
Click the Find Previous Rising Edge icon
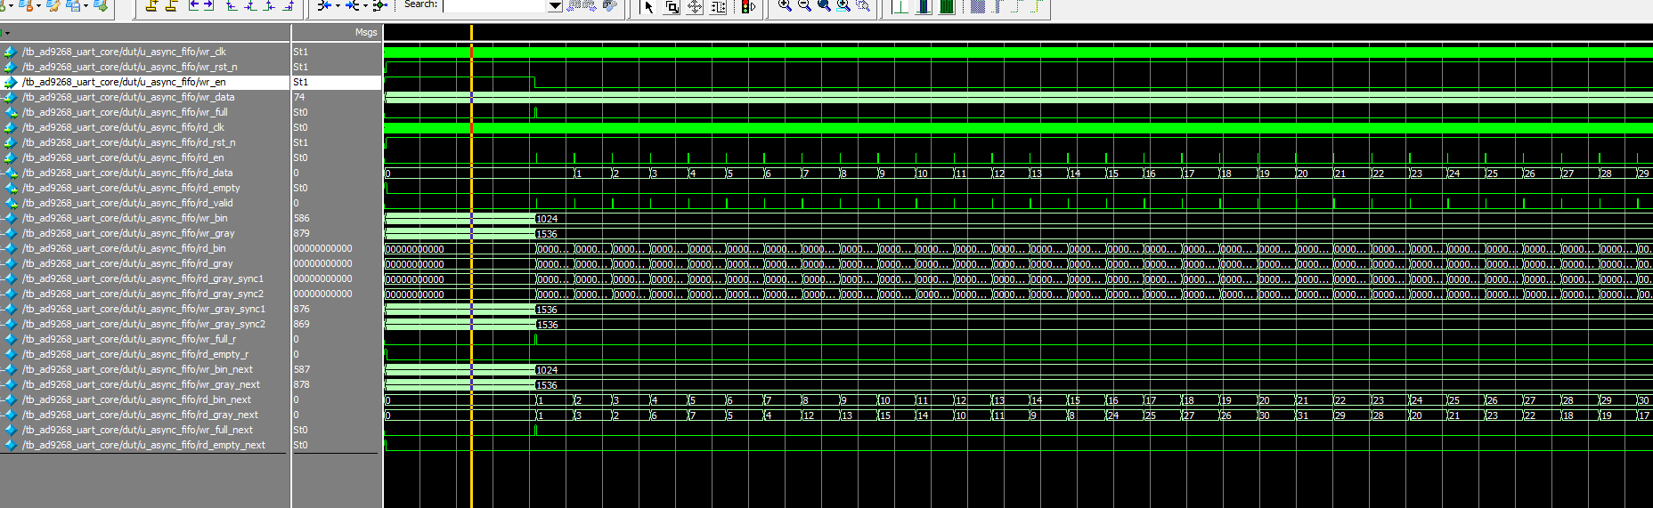270,5
